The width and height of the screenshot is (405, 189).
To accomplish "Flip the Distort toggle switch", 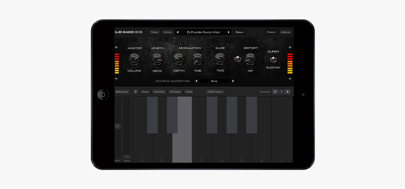I will click(237, 59).
